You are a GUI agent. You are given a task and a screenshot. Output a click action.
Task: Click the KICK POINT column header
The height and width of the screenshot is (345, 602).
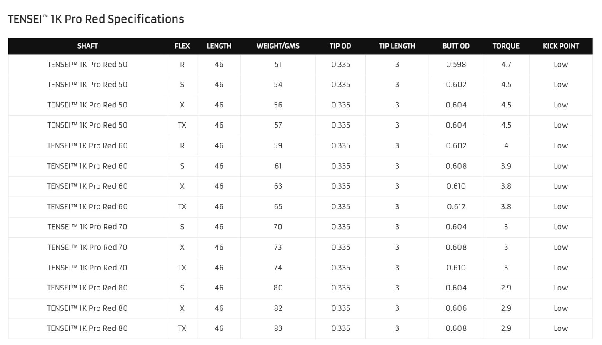coord(561,46)
